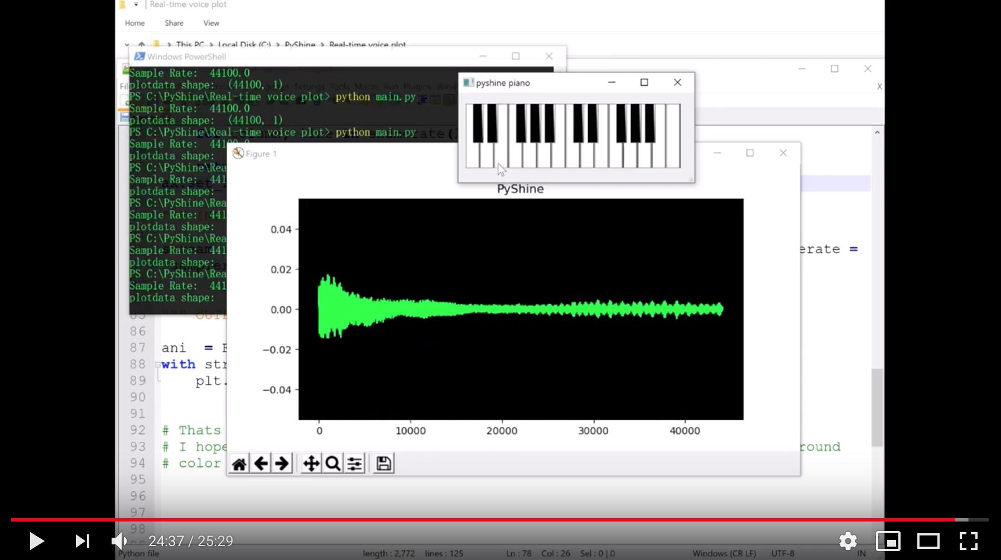
Task: Click the 'with' keyword on line 88
Action: (179, 364)
